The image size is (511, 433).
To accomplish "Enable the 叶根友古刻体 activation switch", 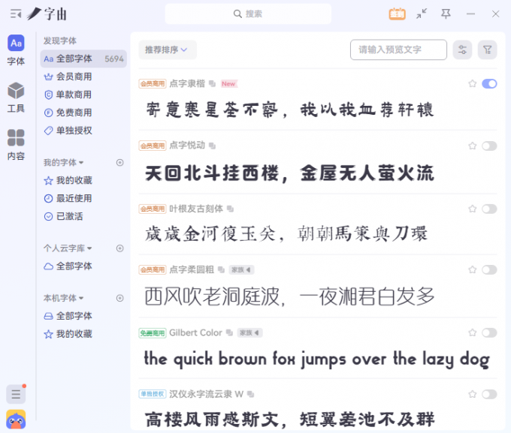I will click(489, 209).
